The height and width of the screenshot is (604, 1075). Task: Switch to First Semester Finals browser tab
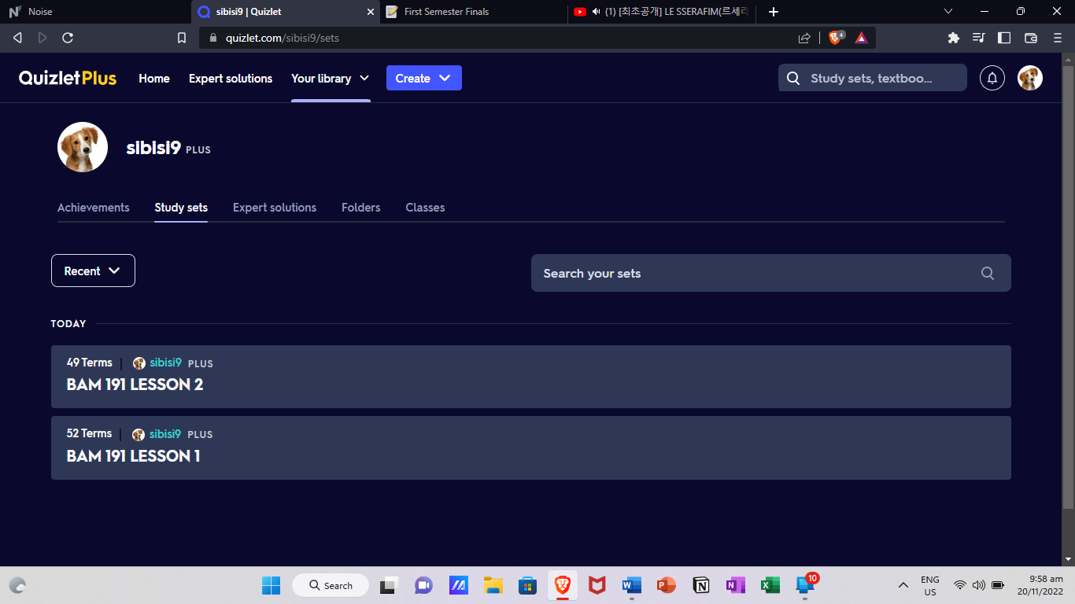click(473, 12)
